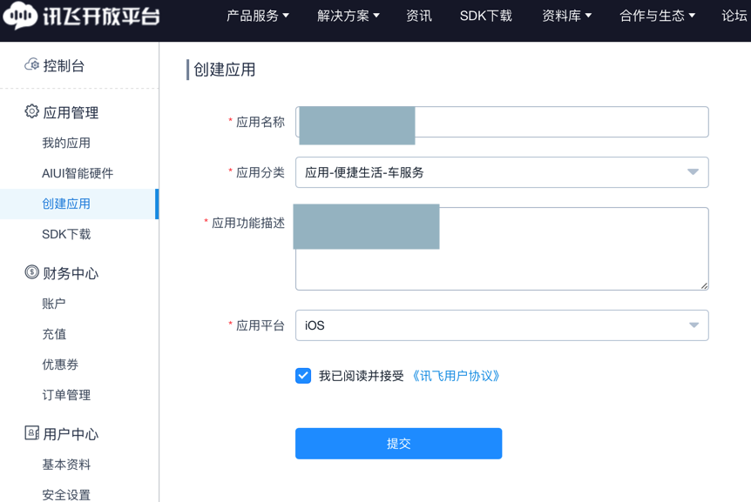The width and height of the screenshot is (751, 502).
Task: Open 订单管理 in the sidebar
Action: pos(66,395)
